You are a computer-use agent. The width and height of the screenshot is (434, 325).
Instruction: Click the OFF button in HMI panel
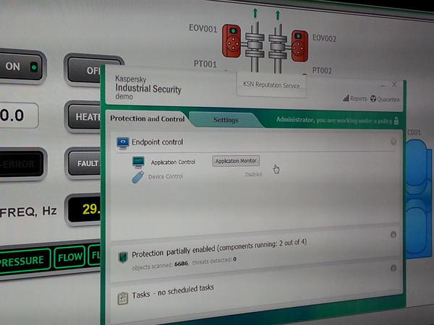85,71
